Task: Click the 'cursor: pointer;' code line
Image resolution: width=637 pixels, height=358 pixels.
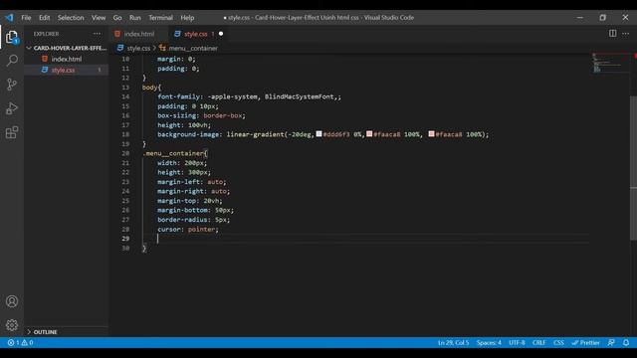Action: point(188,230)
